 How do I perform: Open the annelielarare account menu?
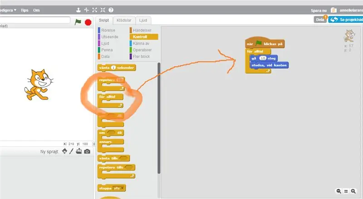(351, 10)
